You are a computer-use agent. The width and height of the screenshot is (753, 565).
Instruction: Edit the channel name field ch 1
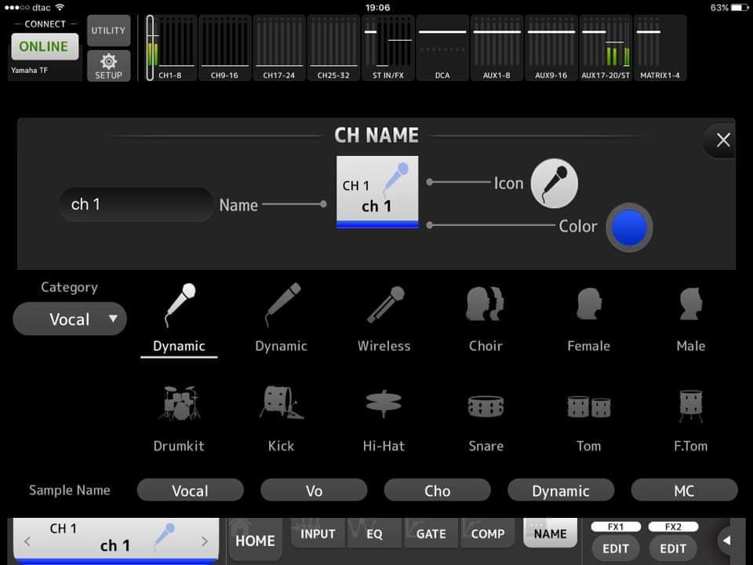(x=136, y=205)
